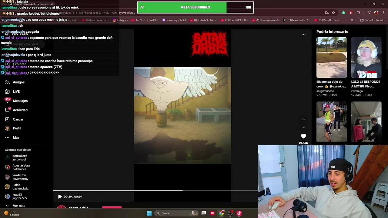
Task: Open M en Twitter bookmark
Action: [x=296, y=20]
